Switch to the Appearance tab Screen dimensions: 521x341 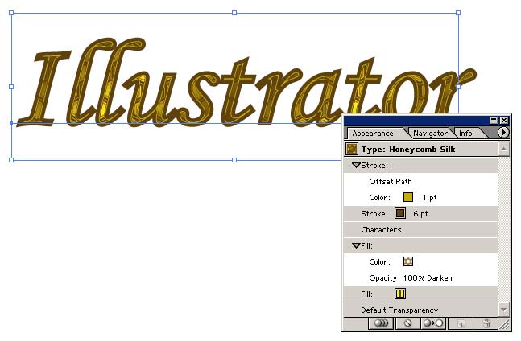[x=373, y=134]
